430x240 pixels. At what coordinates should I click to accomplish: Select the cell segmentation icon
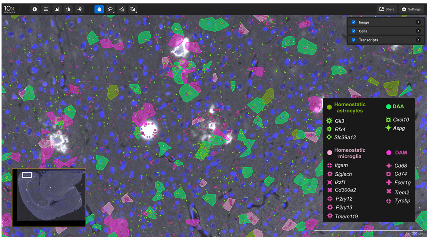pyautogui.click(x=68, y=9)
